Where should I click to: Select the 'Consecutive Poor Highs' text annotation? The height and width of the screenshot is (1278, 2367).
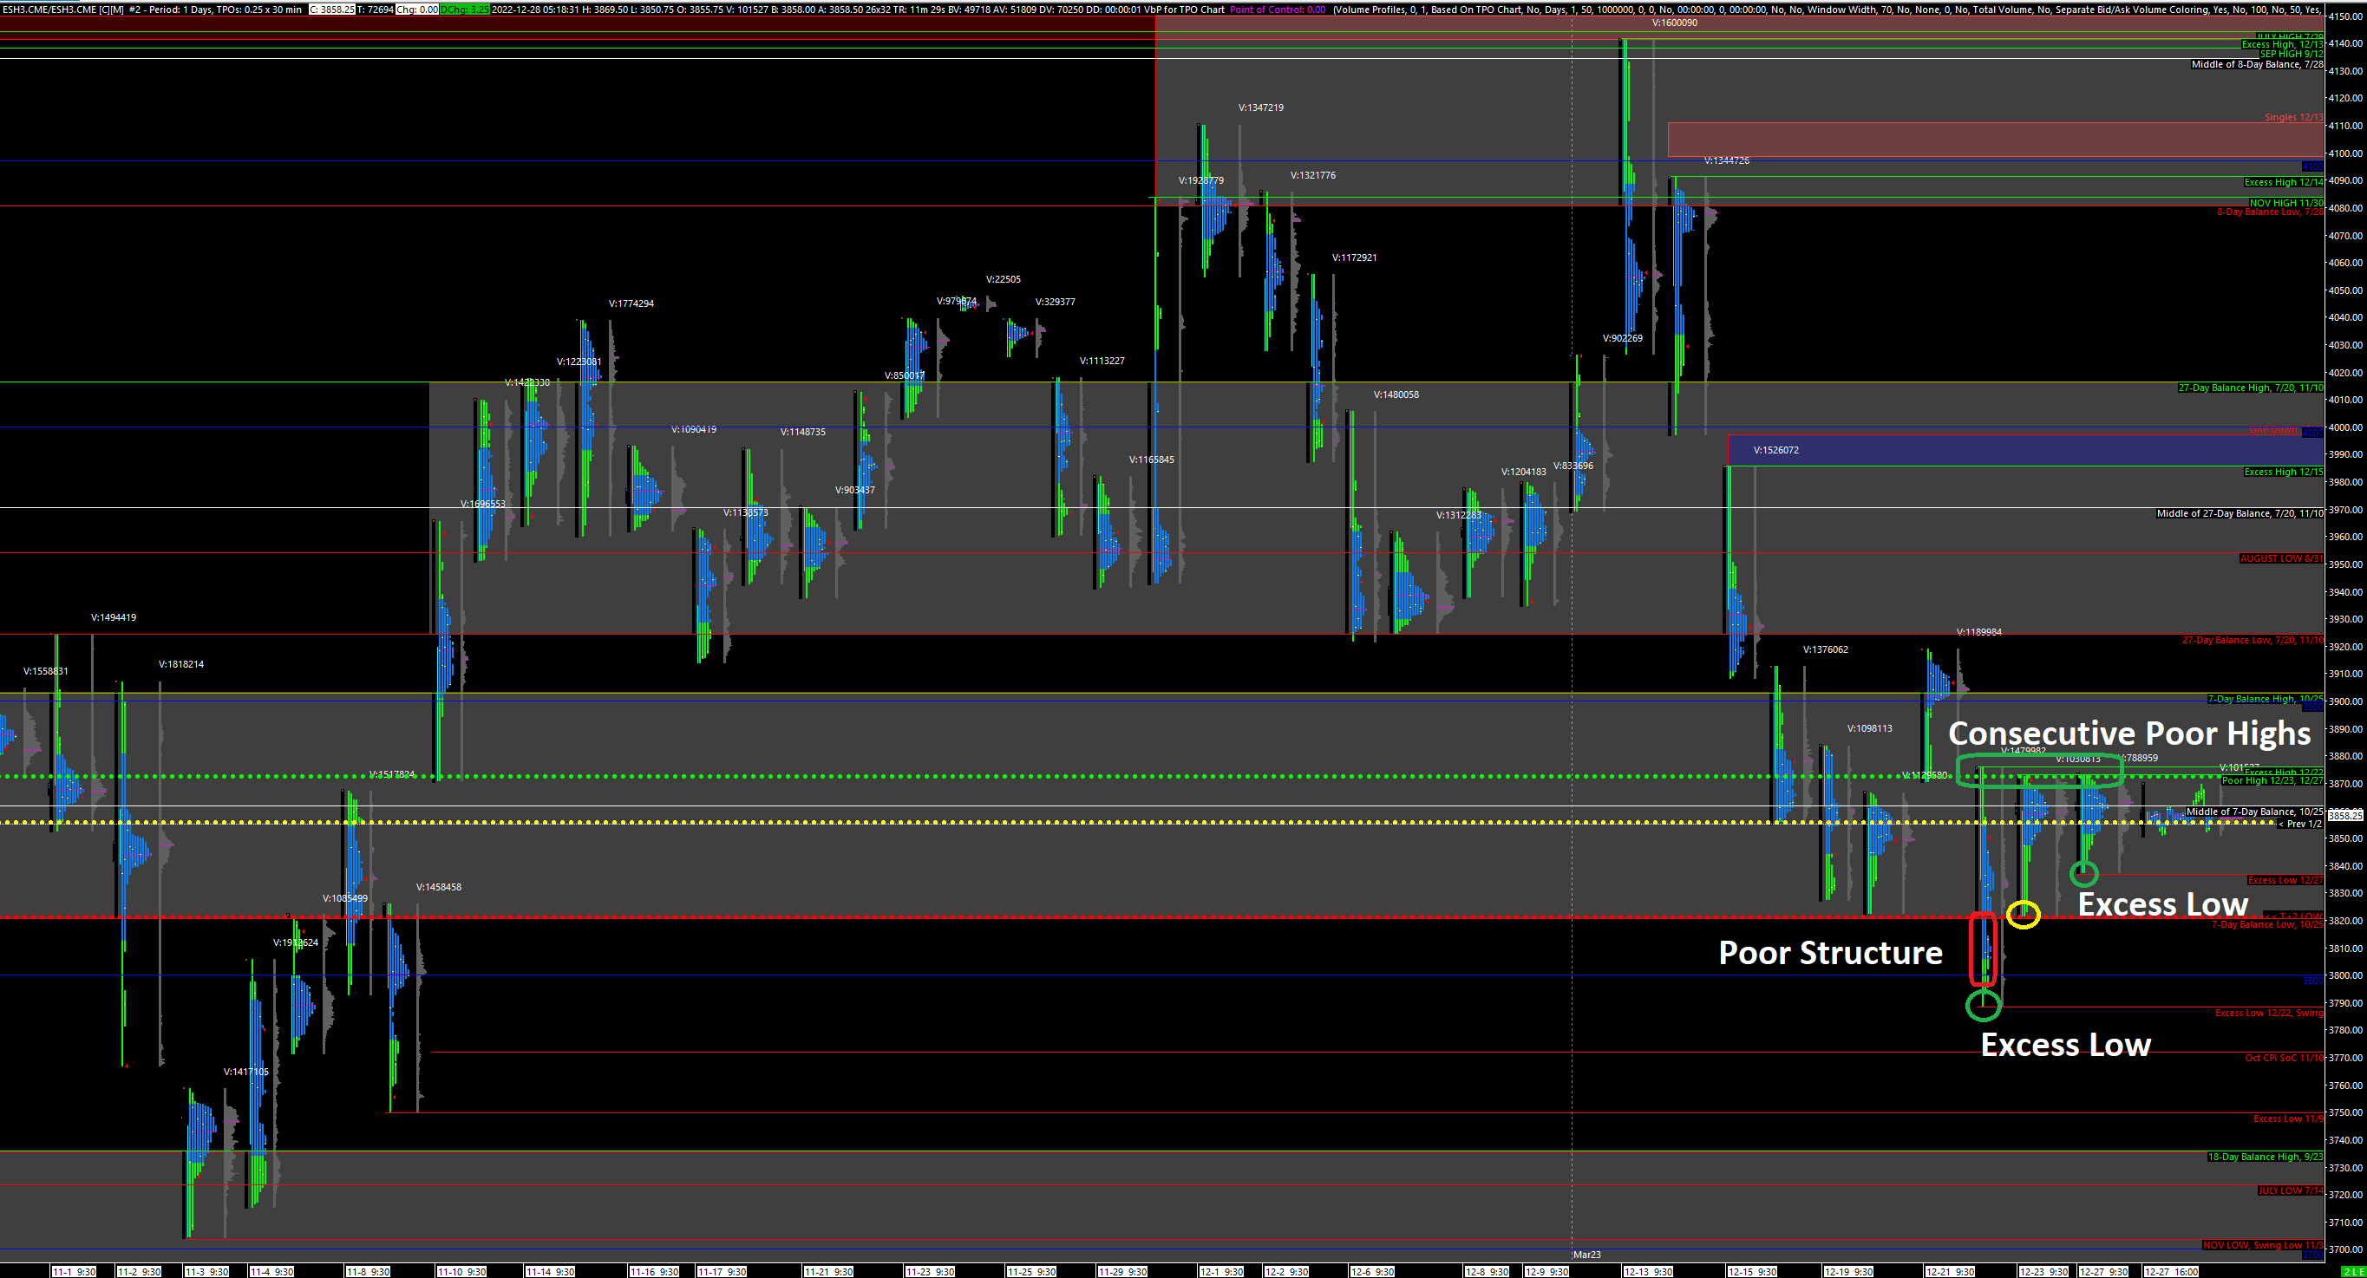pos(2128,734)
